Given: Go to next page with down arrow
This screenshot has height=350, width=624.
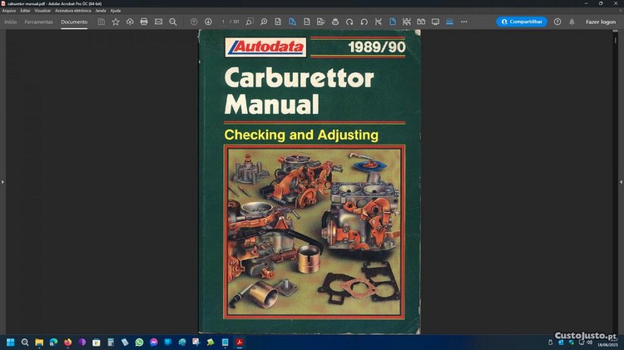Looking at the screenshot, I should point(208,22).
